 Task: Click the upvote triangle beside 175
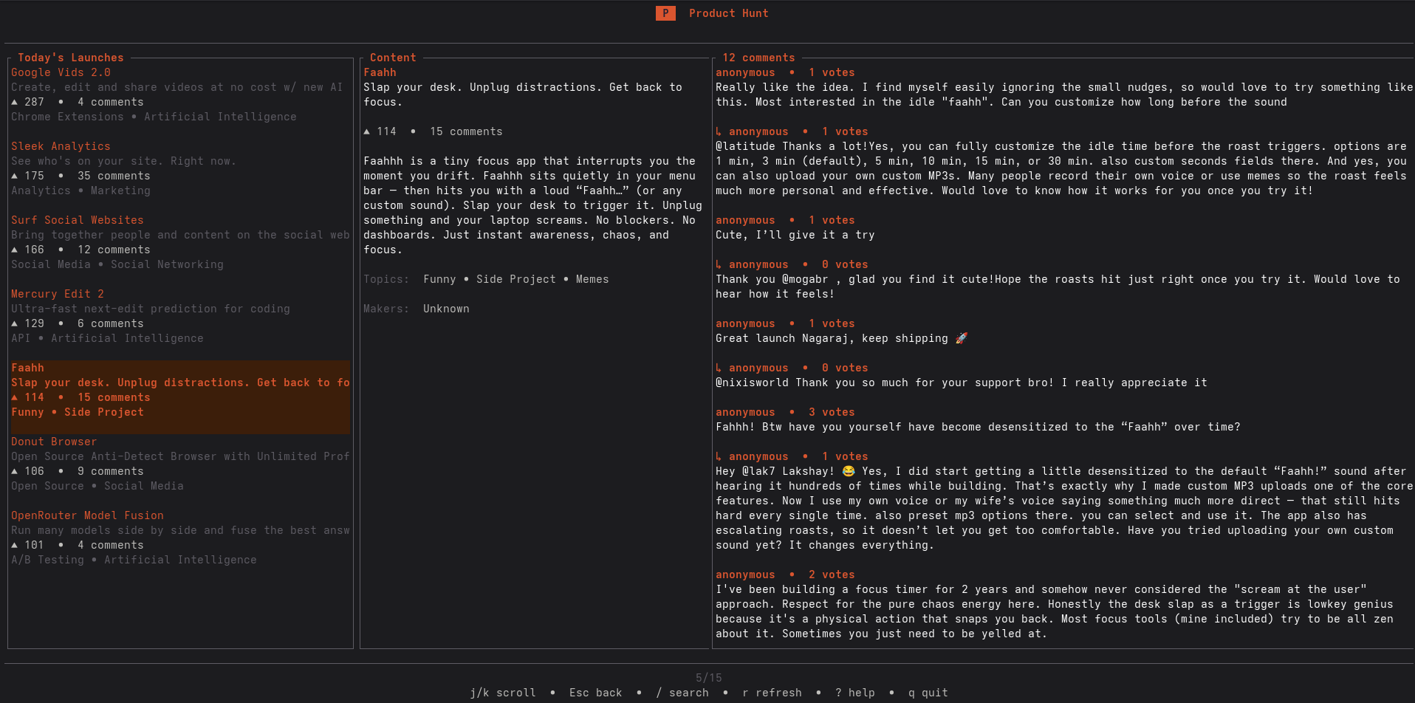tap(14, 176)
